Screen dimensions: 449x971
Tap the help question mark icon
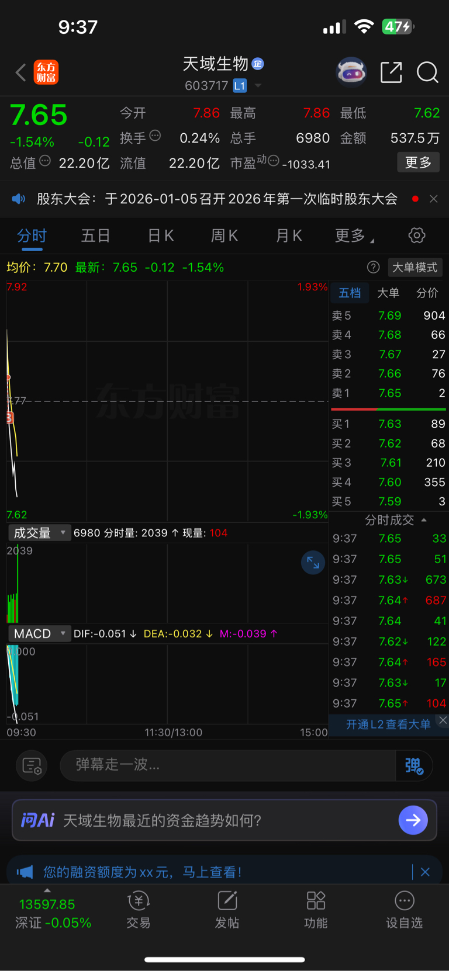373,268
